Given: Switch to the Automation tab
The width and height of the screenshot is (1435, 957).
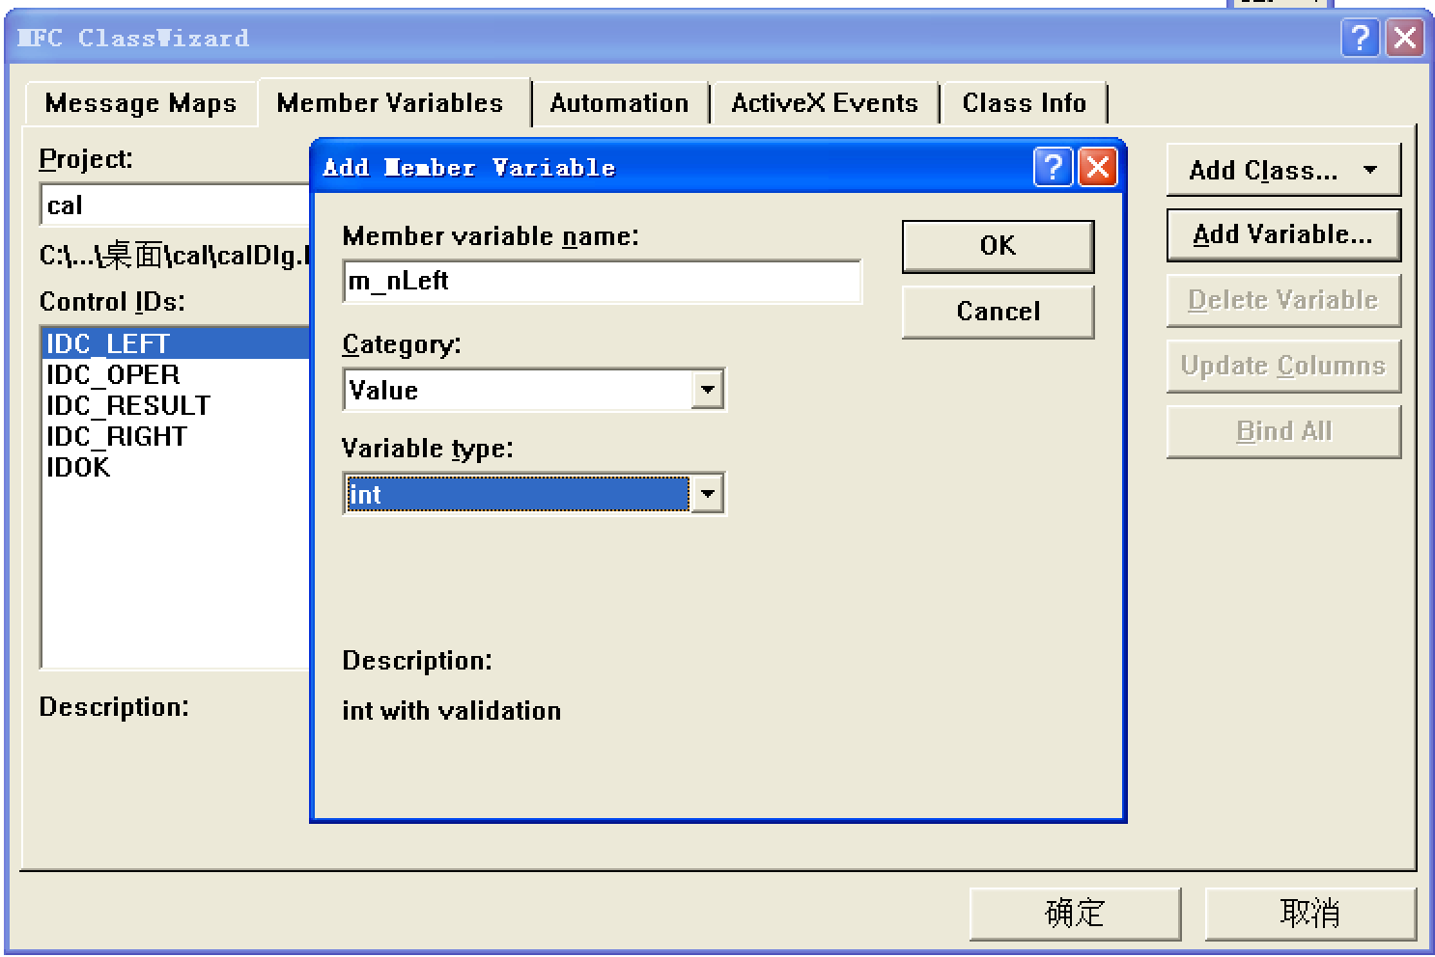Looking at the screenshot, I should [x=619, y=103].
